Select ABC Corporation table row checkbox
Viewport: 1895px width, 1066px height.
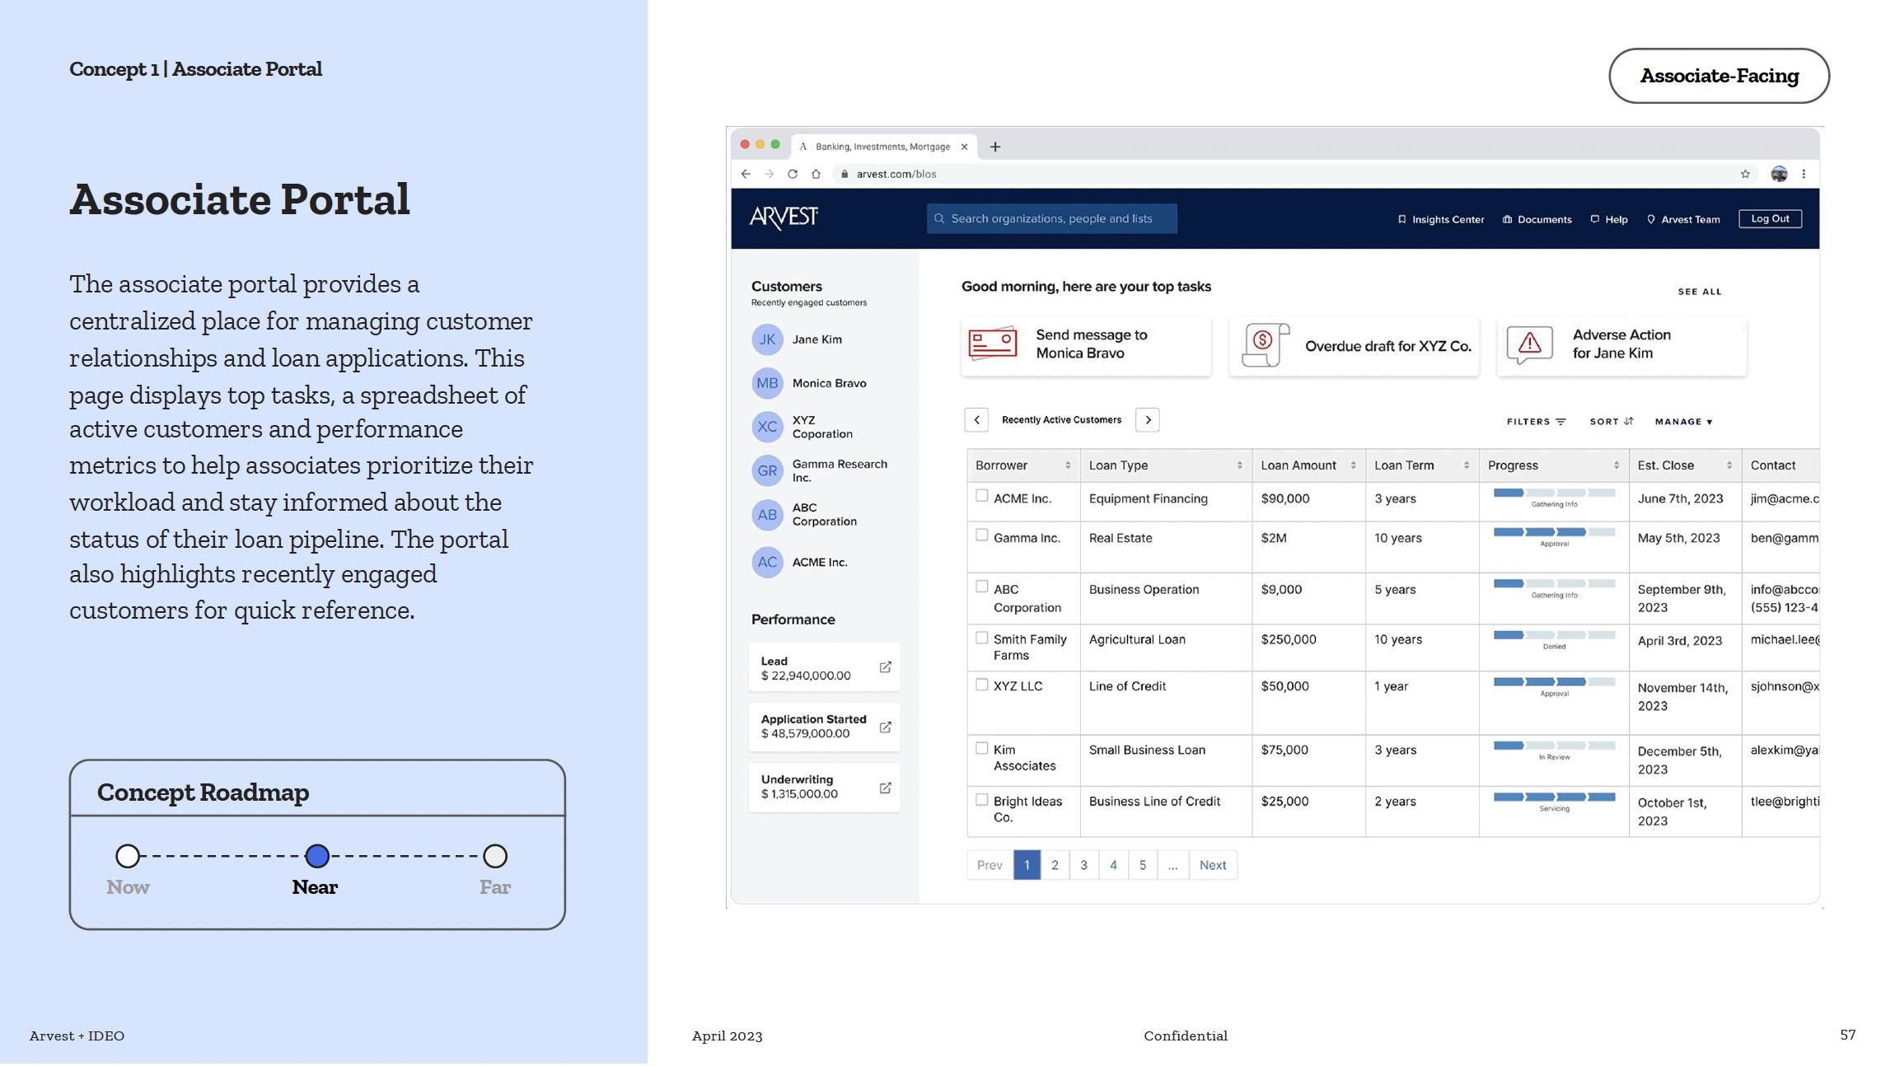pos(981,587)
